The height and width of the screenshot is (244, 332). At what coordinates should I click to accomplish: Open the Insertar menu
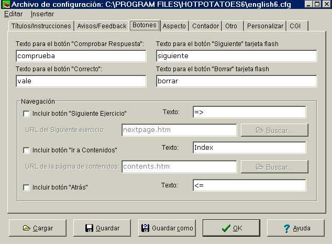tap(42, 14)
